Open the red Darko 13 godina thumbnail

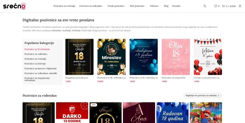[72, 112]
